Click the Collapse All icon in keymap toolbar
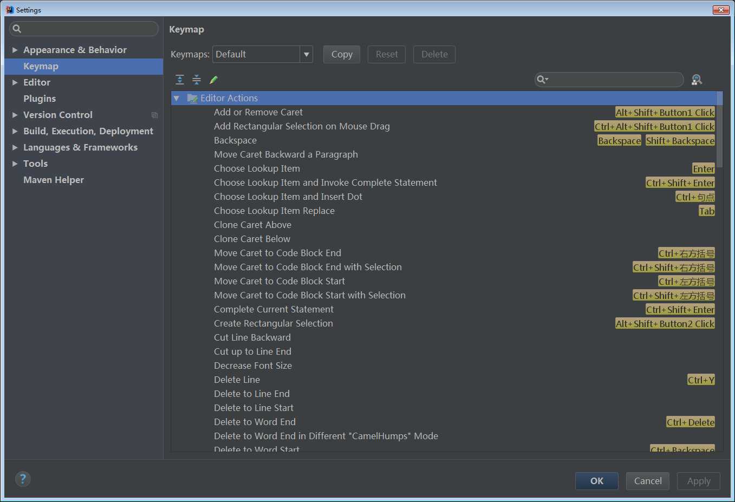The height and width of the screenshot is (502, 735). 197,80
